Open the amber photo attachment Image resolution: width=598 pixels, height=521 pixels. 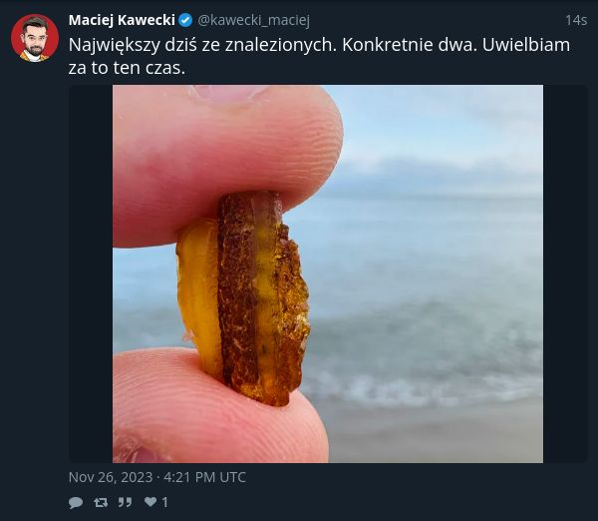coord(328,273)
